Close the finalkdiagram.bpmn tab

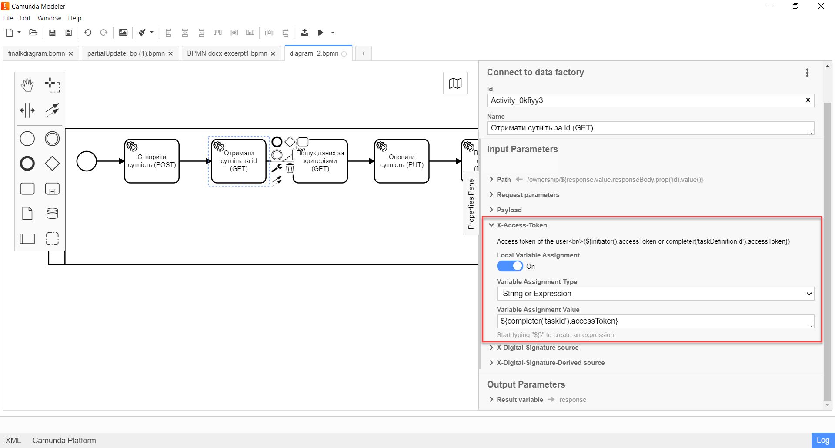pos(71,53)
